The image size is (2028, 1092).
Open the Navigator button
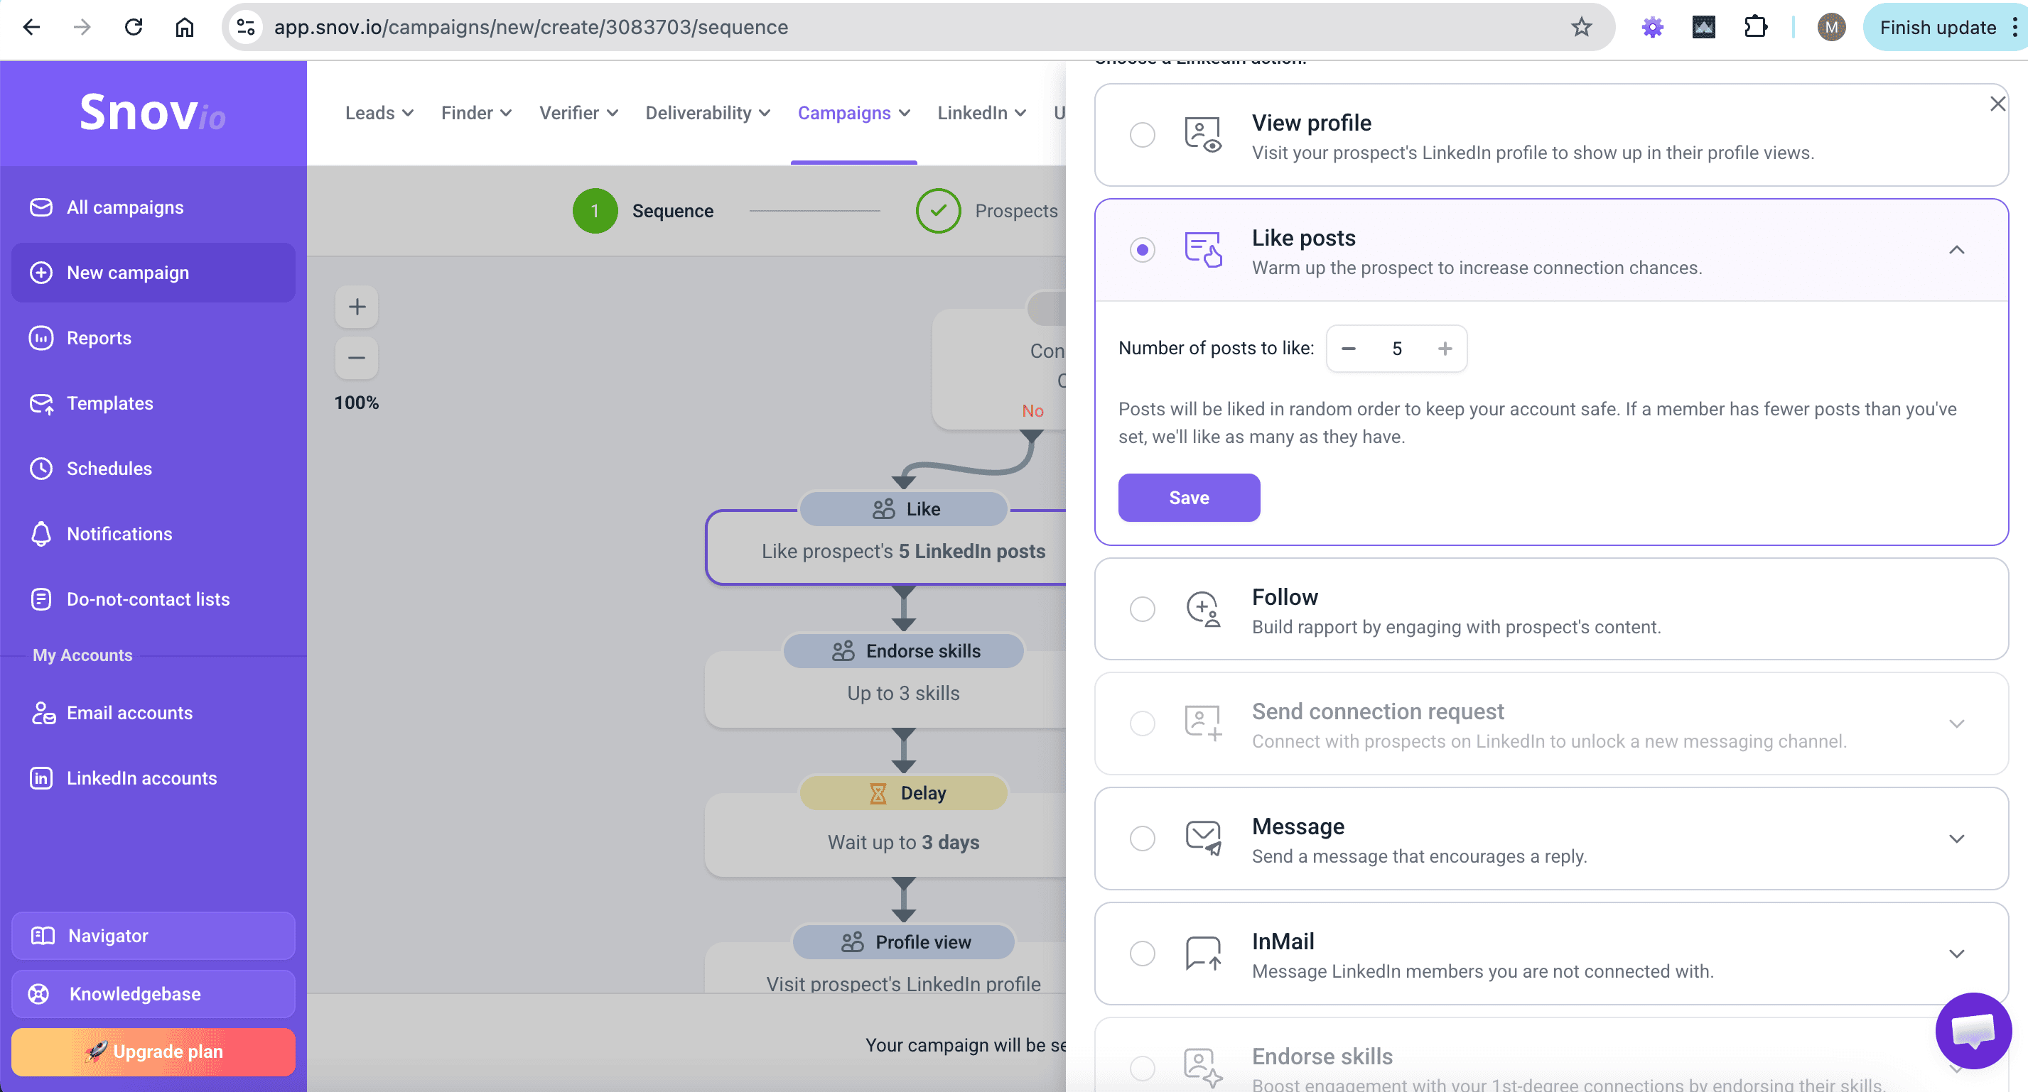point(153,935)
